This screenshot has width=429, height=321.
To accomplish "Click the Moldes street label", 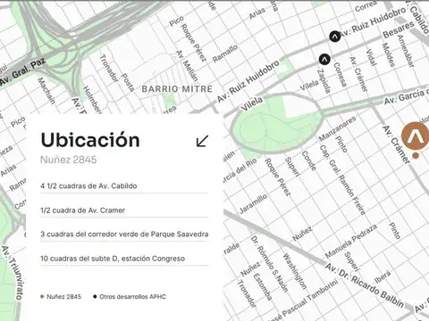I will [x=389, y=54].
